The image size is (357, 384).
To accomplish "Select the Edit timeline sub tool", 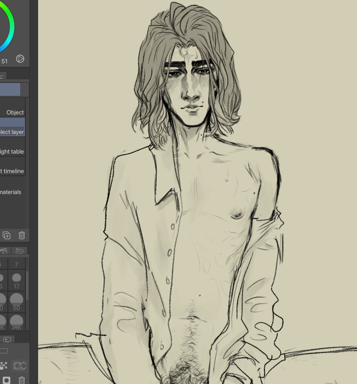I will tap(13, 166).
